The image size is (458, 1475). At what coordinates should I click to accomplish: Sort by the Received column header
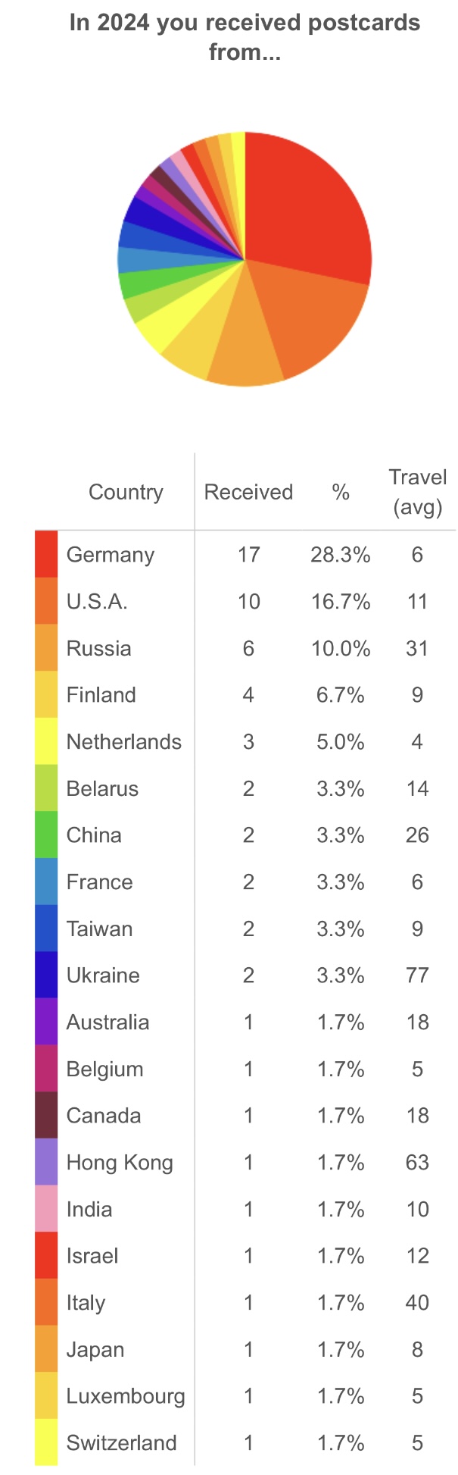(x=248, y=492)
